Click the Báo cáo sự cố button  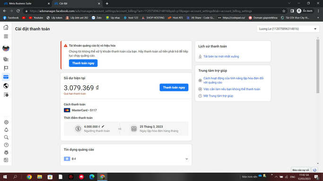(x=301, y=170)
